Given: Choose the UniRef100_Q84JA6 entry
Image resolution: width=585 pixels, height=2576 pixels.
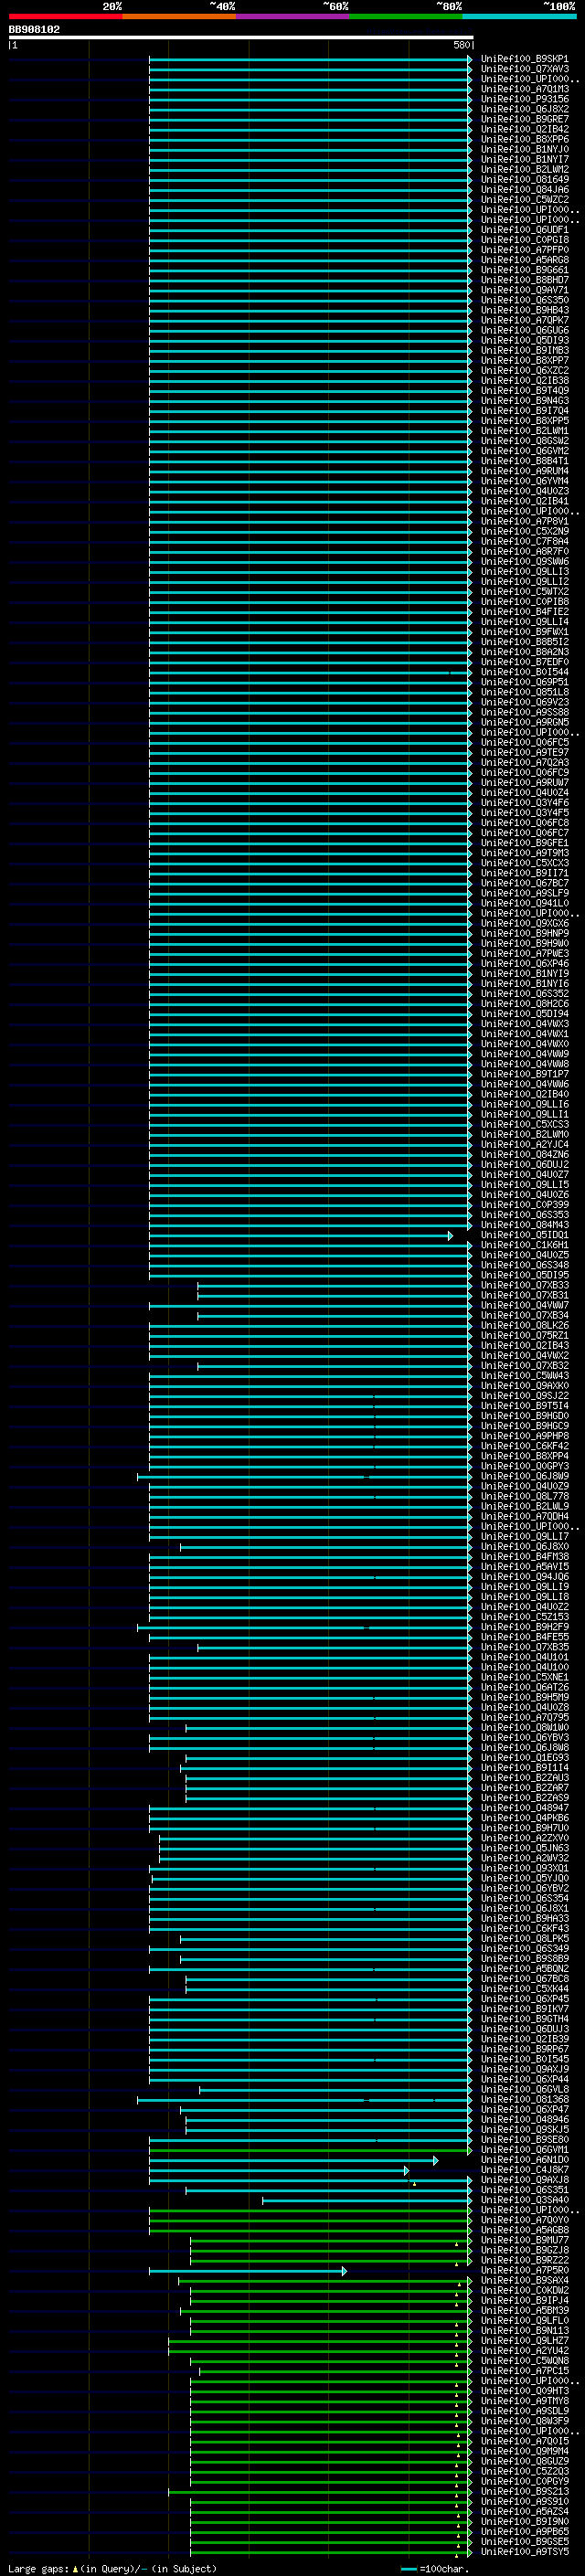Looking at the screenshot, I should [x=525, y=189].
